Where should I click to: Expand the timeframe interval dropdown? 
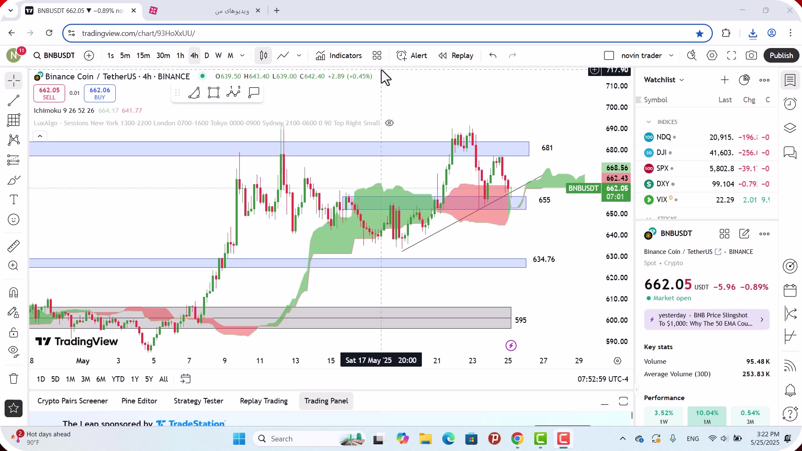coord(242,56)
